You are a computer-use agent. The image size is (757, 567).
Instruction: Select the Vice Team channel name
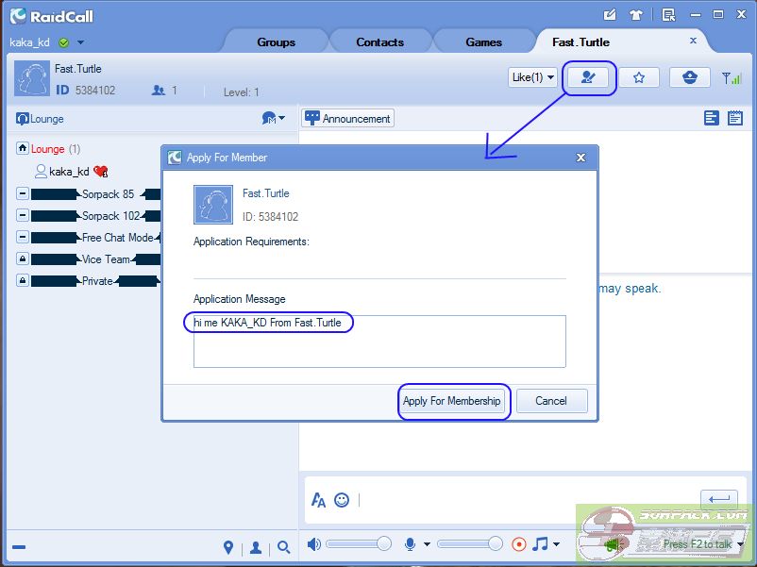pyautogui.click(x=107, y=259)
